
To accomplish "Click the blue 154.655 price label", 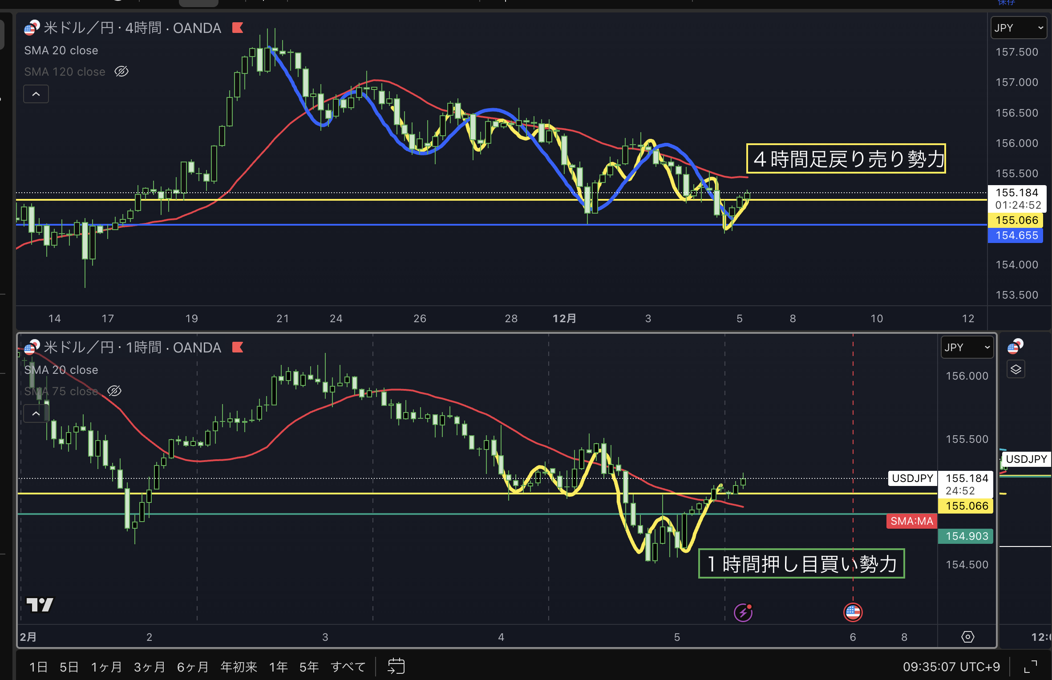I will [x=1016, y=235].
